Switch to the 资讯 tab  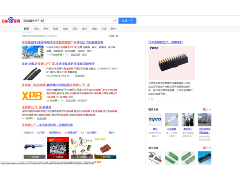[x=36, y=29]
